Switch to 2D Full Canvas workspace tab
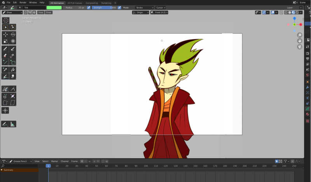The width and height of the screenshot is (311, 182). [75, 3]
